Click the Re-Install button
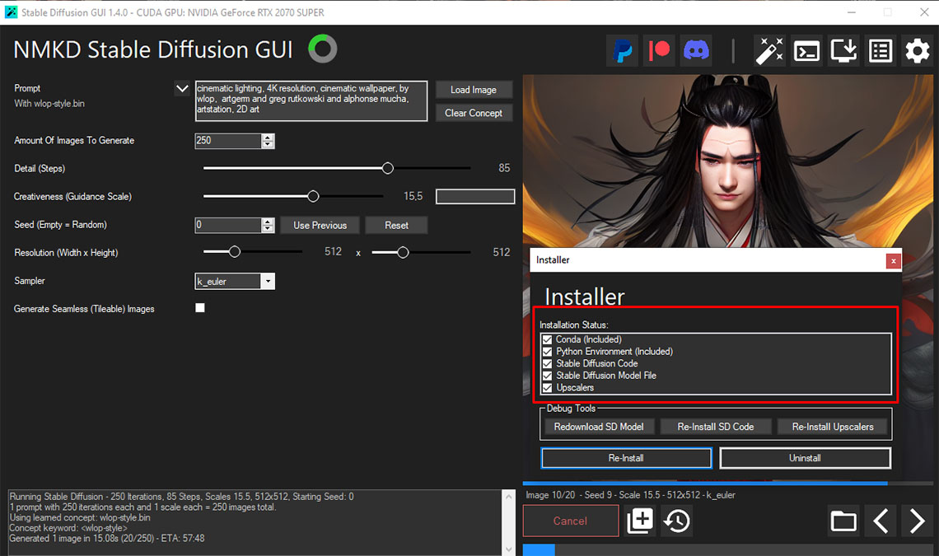The height and width of the screenshot is (556, 939). point(626,458)
